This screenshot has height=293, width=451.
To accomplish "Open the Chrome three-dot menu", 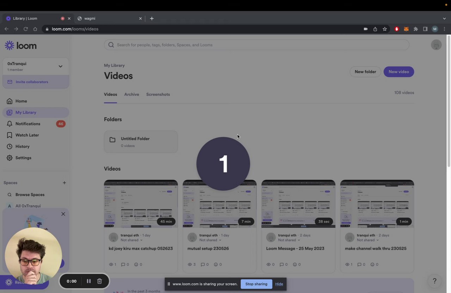I will click(x=444, y=29).
